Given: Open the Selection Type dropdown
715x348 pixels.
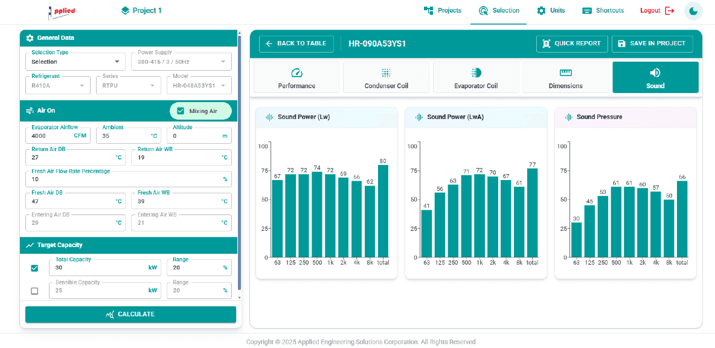Looking at the screenshot, I should coord(75,62).
